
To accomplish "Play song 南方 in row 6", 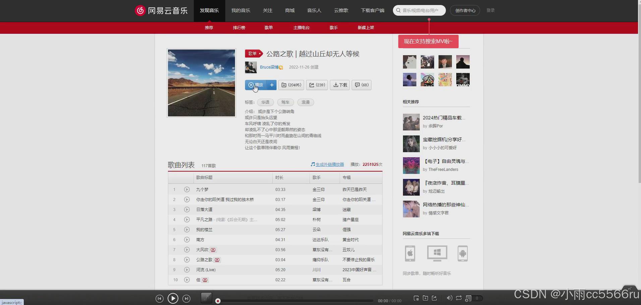I will pos(187,240).
